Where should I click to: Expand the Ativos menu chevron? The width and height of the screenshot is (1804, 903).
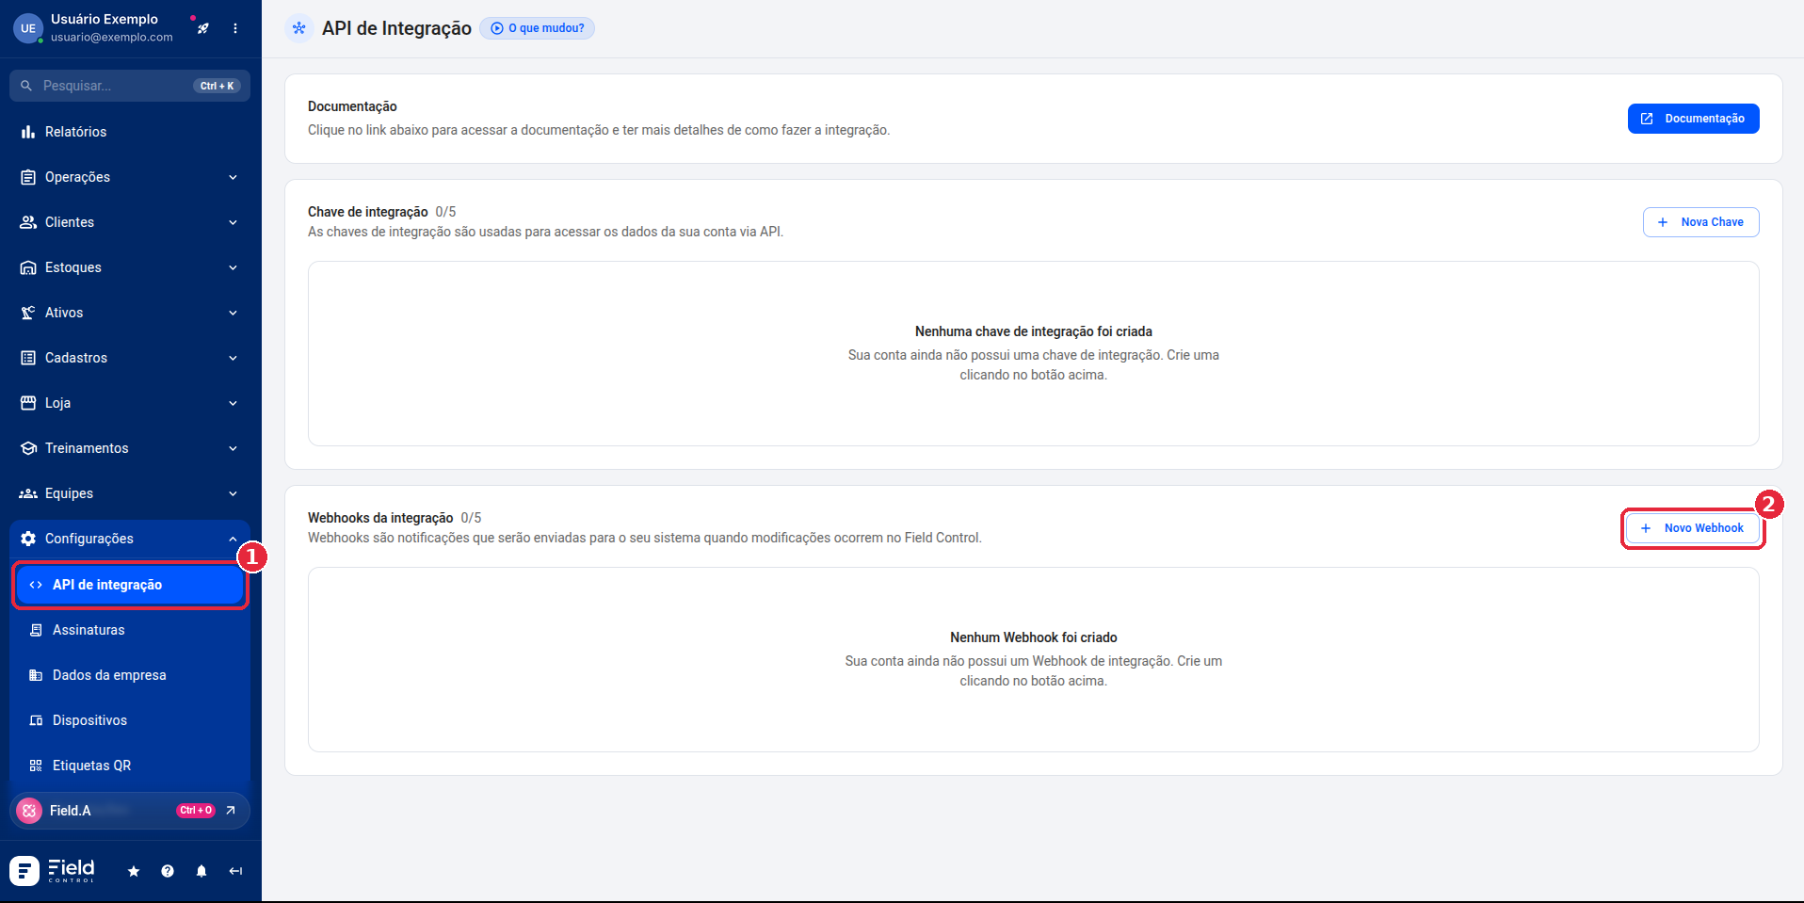[x=233, y=313]
